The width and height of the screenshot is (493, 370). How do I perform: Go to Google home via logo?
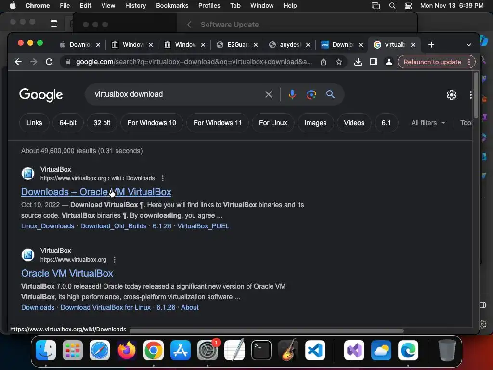click(41, 95)
